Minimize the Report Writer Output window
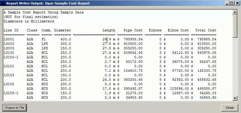Viewport: 241px width, 113px height. (x=227, y=3)
